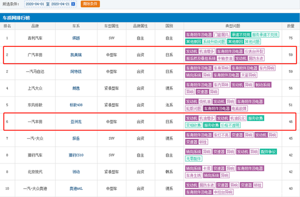Open the 亚洲龙 car series link

point(75,122)
